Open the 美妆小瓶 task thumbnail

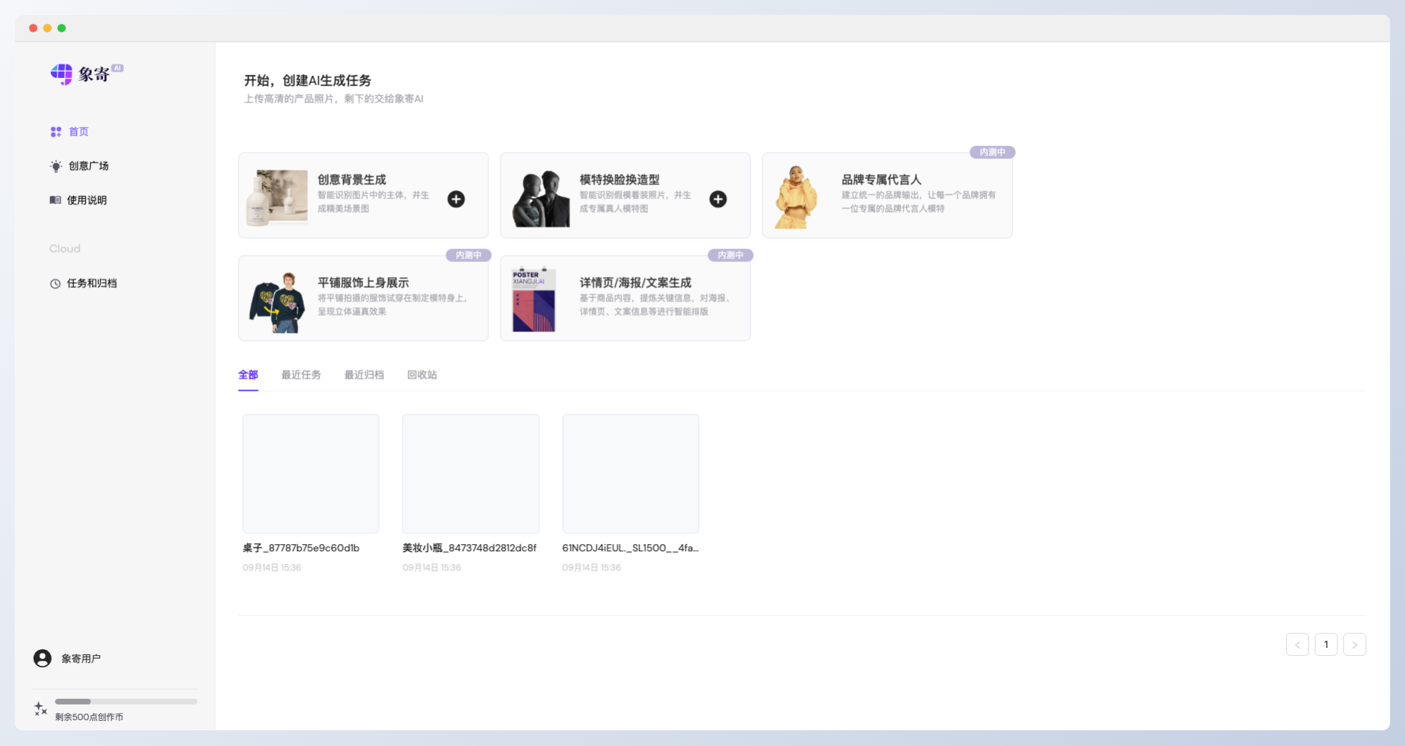470,473
